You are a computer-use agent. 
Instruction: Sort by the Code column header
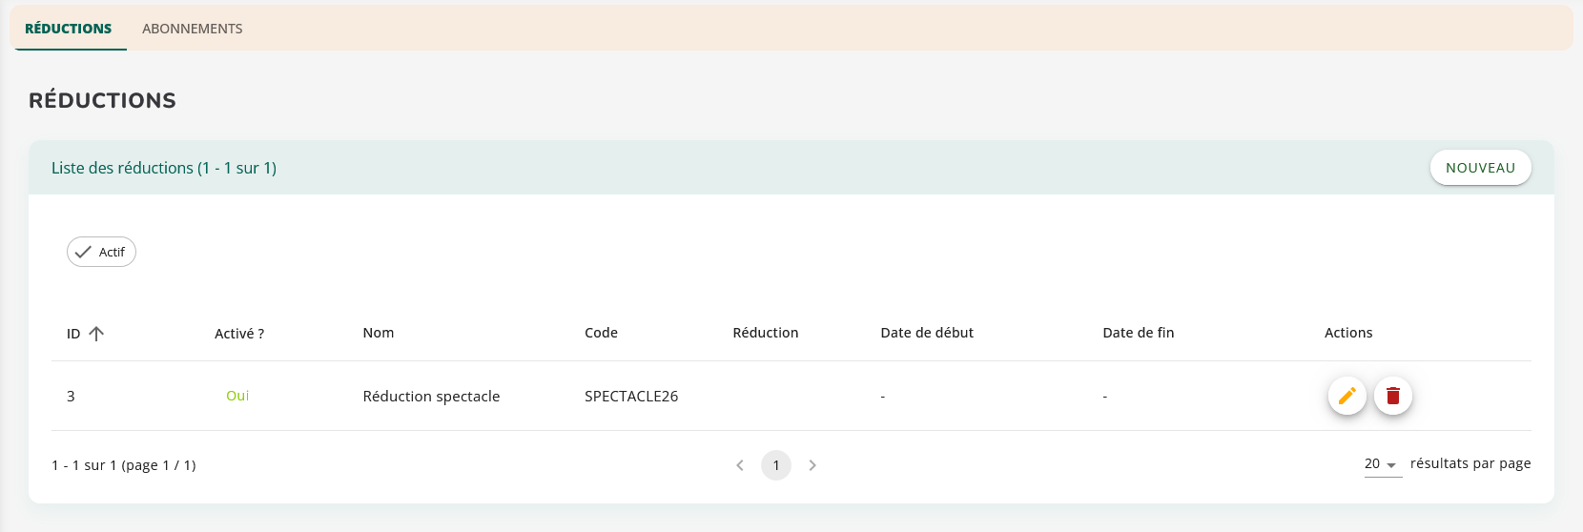coord(601,333)
